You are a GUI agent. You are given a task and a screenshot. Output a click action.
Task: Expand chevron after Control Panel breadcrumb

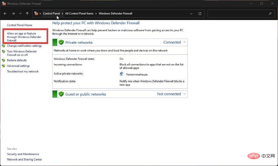[x=62, y=14]
